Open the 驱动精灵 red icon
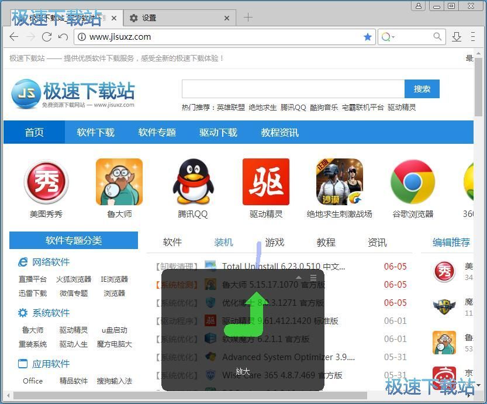The image size is (487, 404). click(x=266, y=182)
